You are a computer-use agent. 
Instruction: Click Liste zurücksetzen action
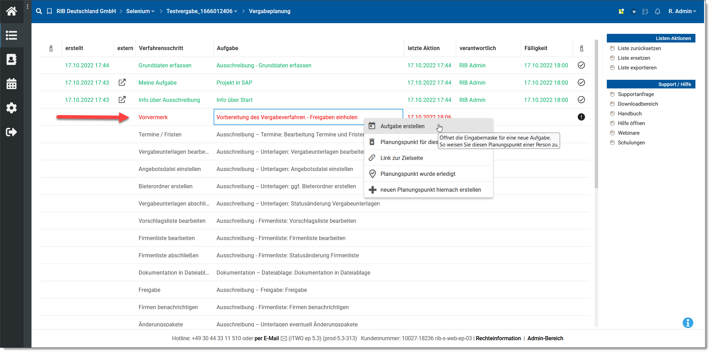coord(639,48)
